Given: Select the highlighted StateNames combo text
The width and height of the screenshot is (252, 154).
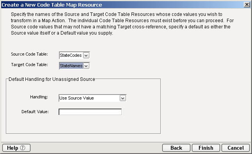Looking at the screenshot, I should 71,66.
